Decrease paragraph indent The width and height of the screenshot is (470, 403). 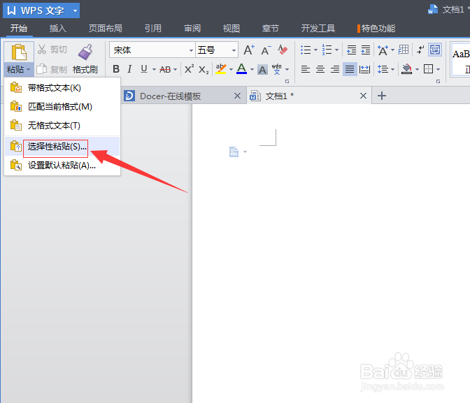[x=351, y=50]
